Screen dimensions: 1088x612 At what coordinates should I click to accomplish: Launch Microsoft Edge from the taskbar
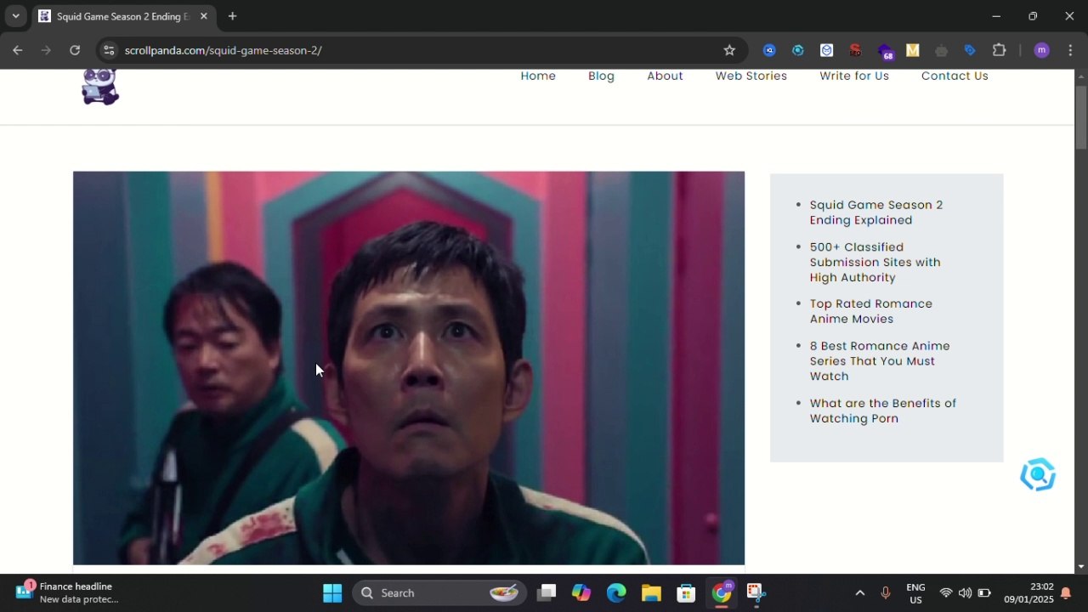[x=616, y=592]
